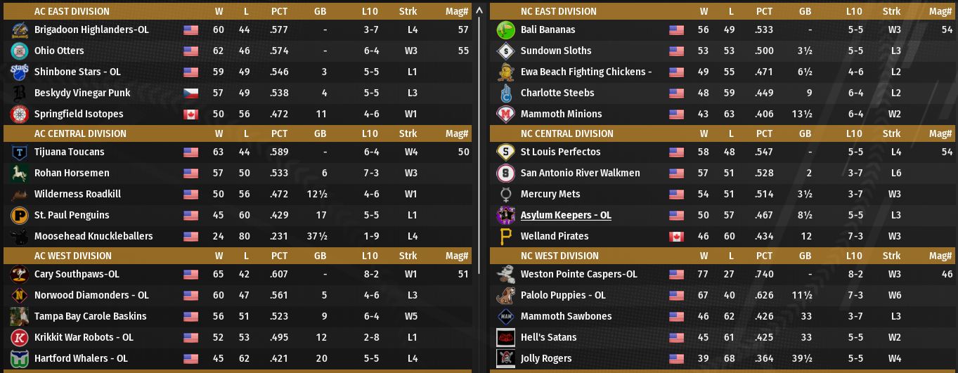Click the AC Central Division Strk column header
The image size is (958, 373).
[x=408, y=133]
